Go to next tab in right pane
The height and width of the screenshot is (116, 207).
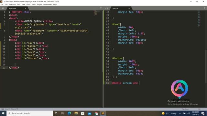(x=107, y=8)
